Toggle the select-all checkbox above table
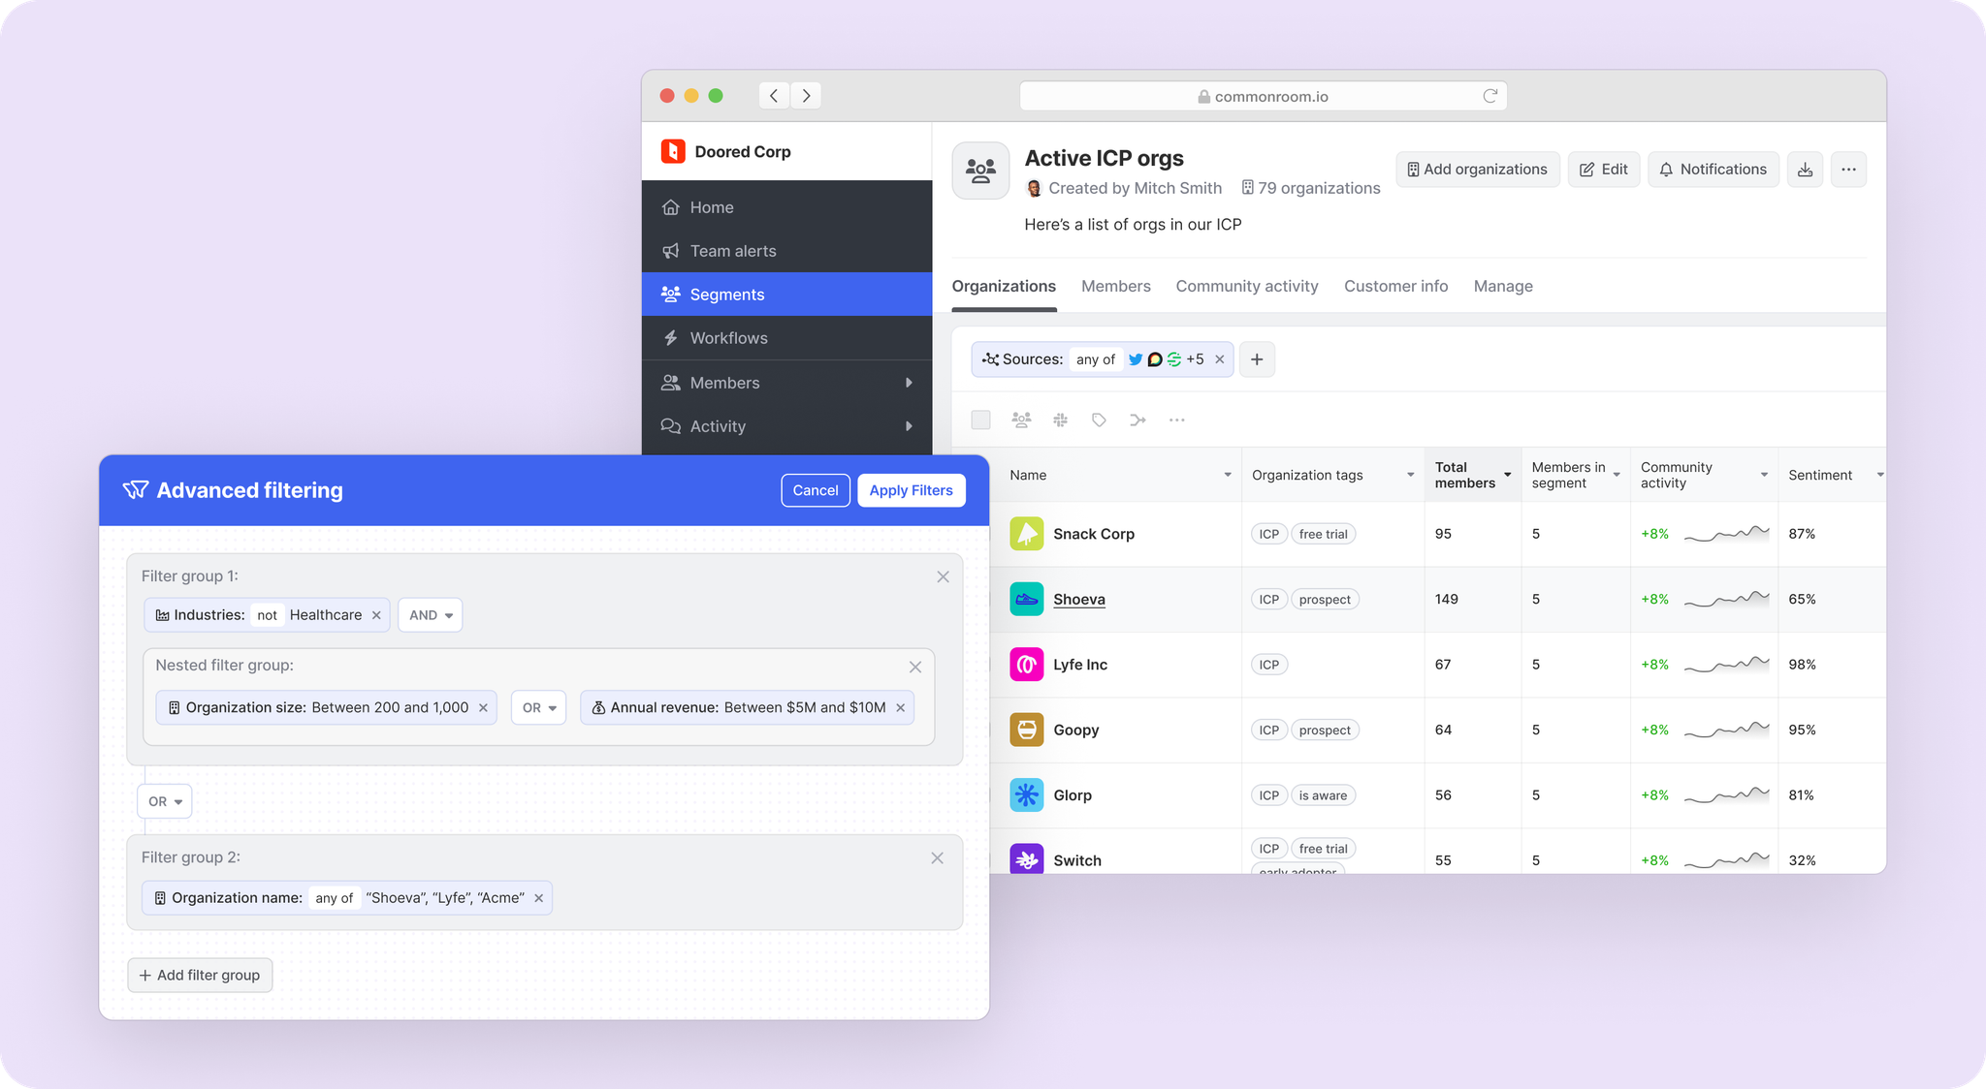The width and height of the screenshot is (1986, 1089). pyautogui.click(x=980, y=420)
